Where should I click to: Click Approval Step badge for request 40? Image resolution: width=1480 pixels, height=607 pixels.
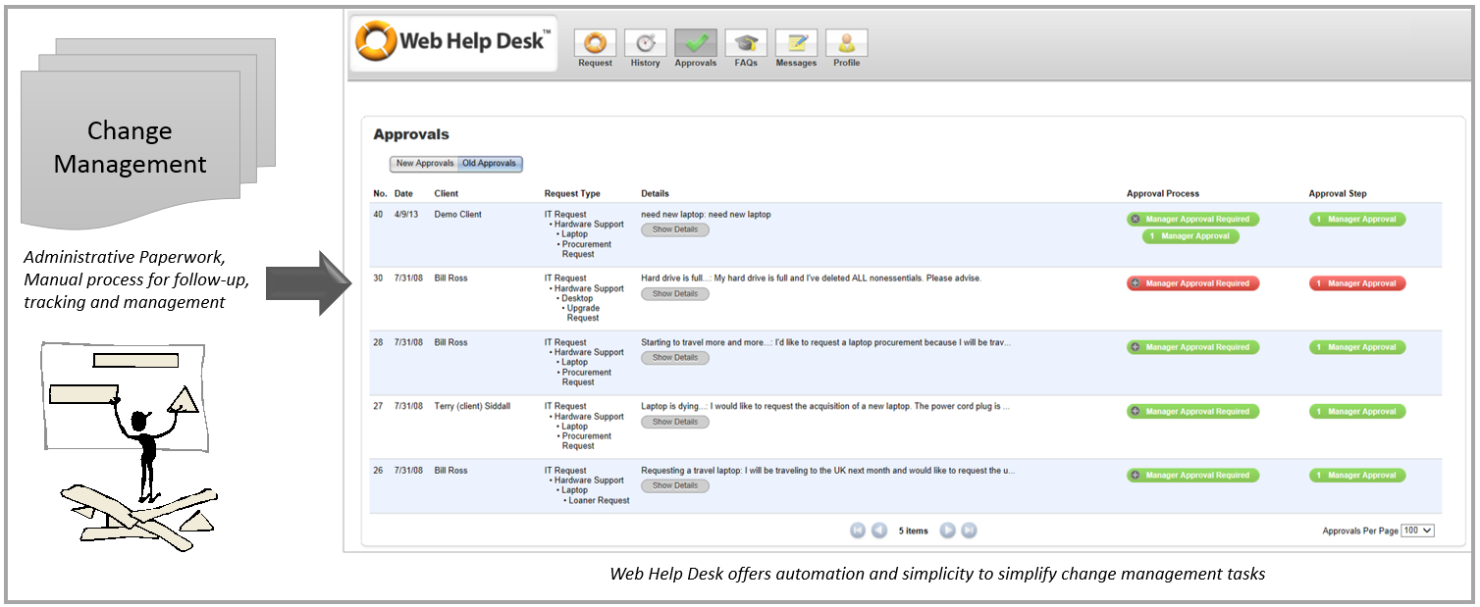[x=1357, y=220]
